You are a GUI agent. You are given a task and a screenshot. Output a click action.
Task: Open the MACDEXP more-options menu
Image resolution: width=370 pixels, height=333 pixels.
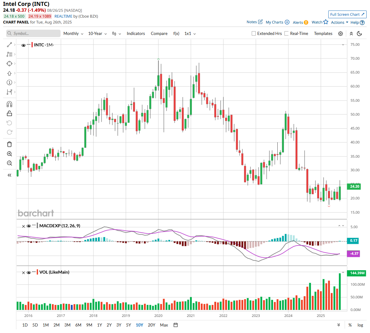(x=34, y=225)
